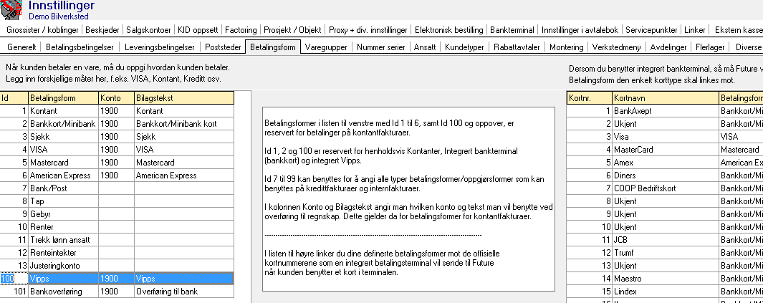The image size is (763, 303).
Task: Click the Betalingsform column header in left table
Action: 63,98
